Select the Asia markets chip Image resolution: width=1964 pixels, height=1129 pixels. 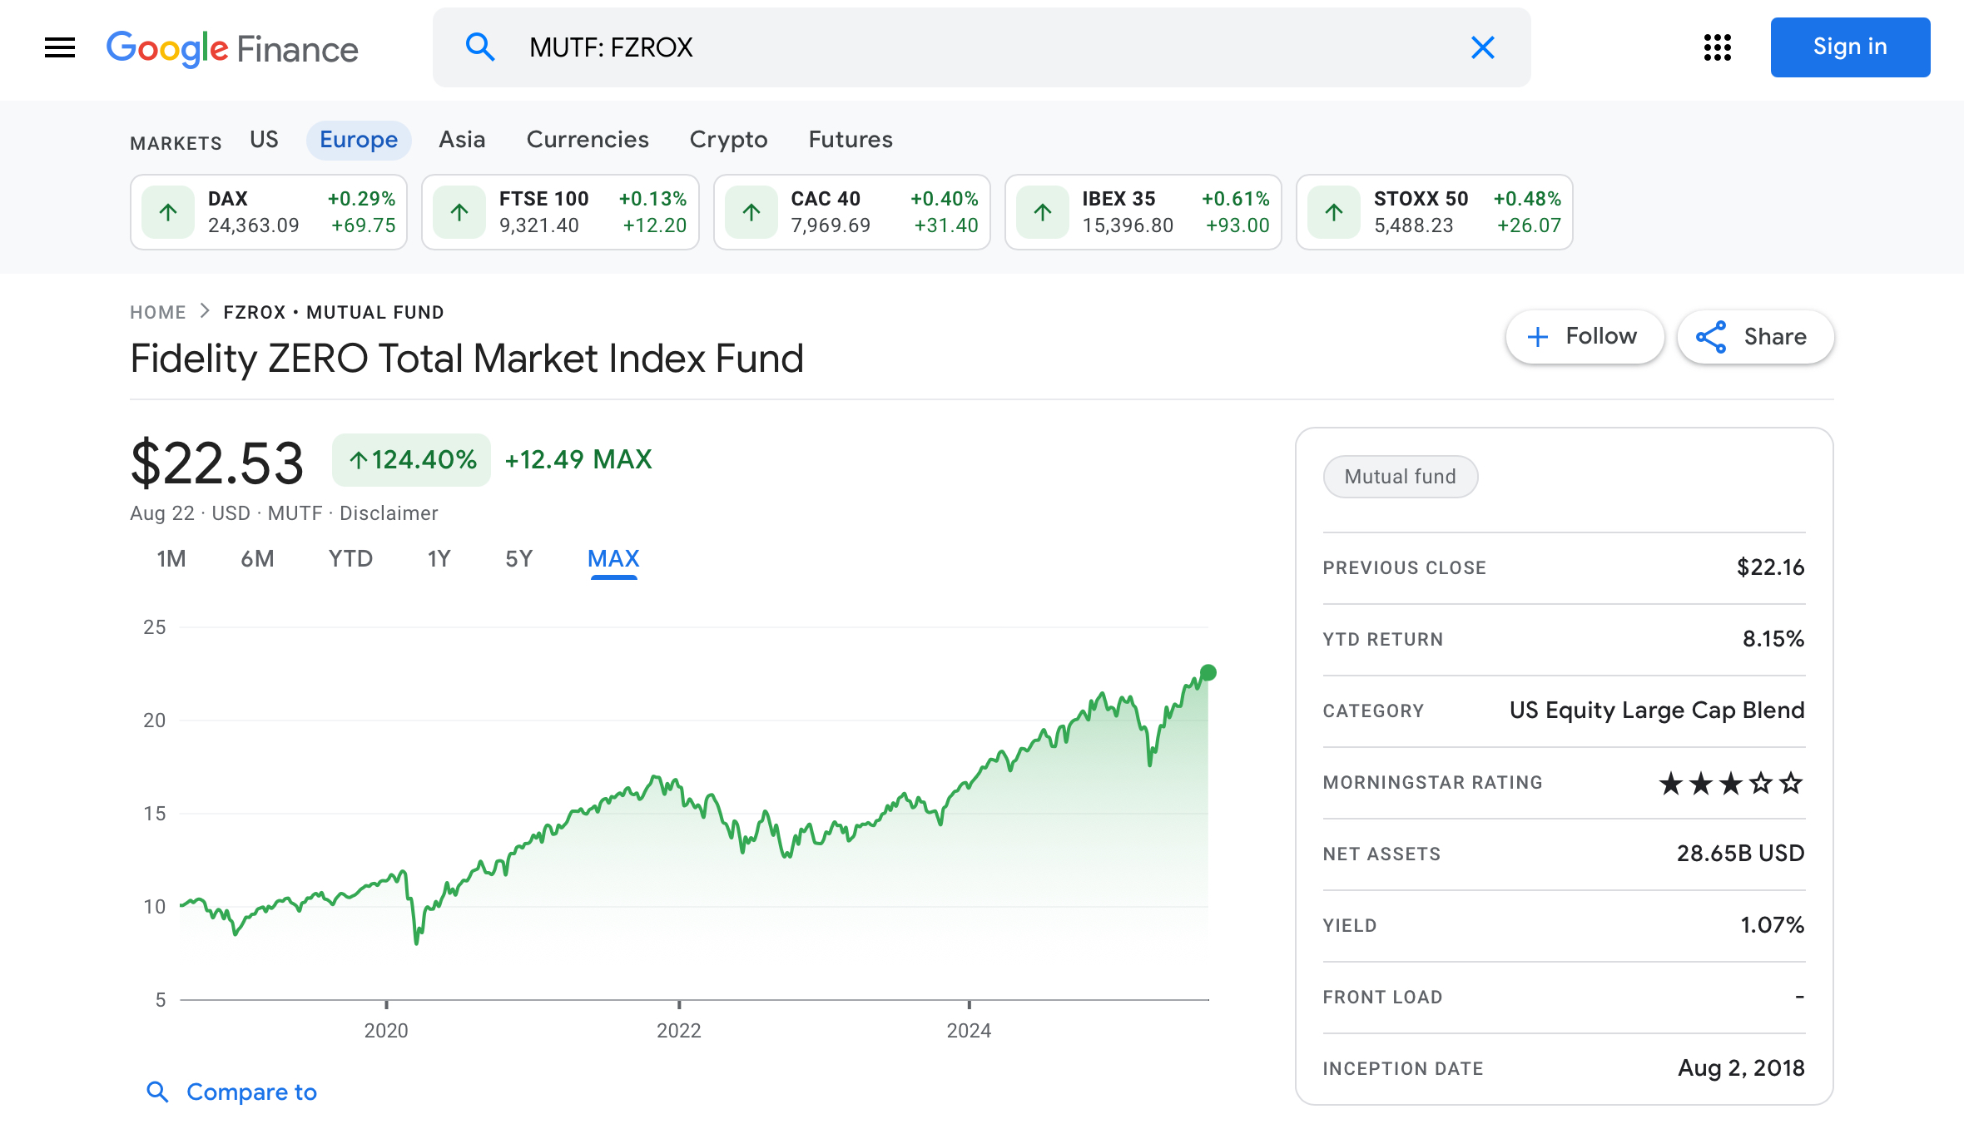(x=462, y=140)
